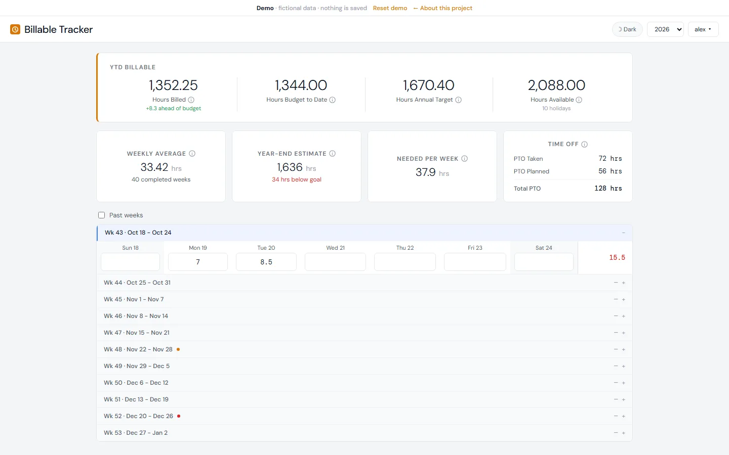Click the "+8.3 ahead of budget" text
This screenshot has width=729, height=455.
tap(174, 109)
